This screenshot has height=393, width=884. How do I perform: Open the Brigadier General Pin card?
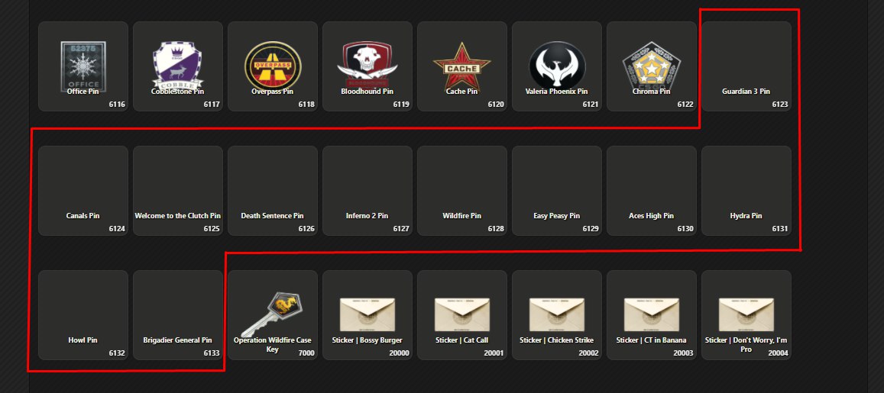pos(177,315)
